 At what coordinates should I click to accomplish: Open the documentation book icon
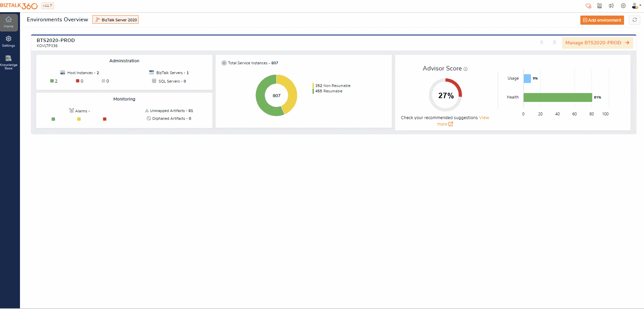[600, 6]
